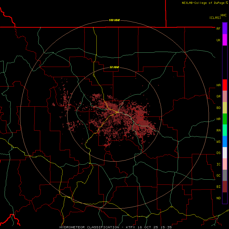Click the WS legend label
This screenshot has height=229, width=229.
tap(218, 142)
